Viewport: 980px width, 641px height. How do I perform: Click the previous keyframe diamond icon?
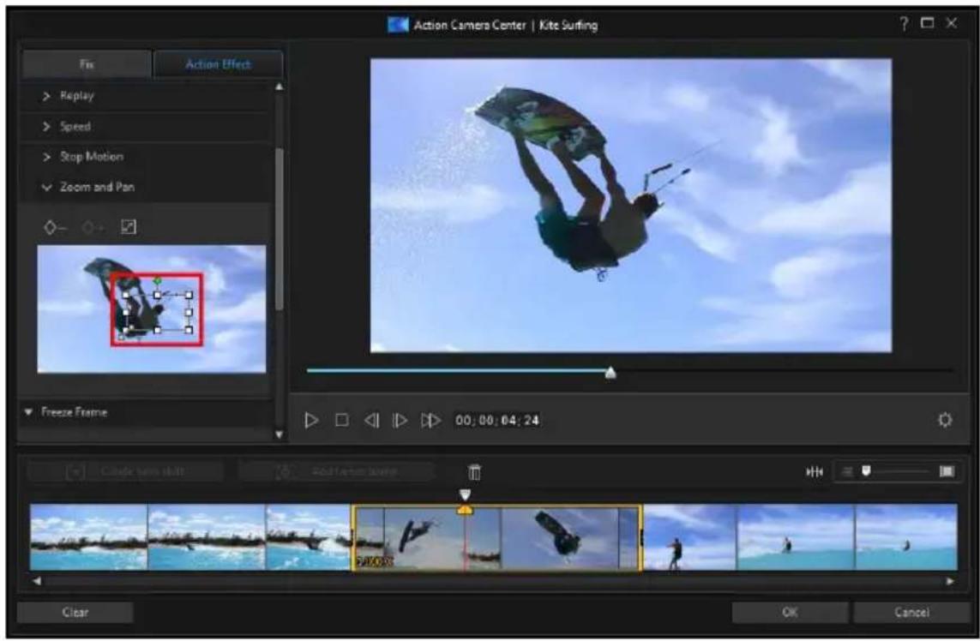[54, 227]
